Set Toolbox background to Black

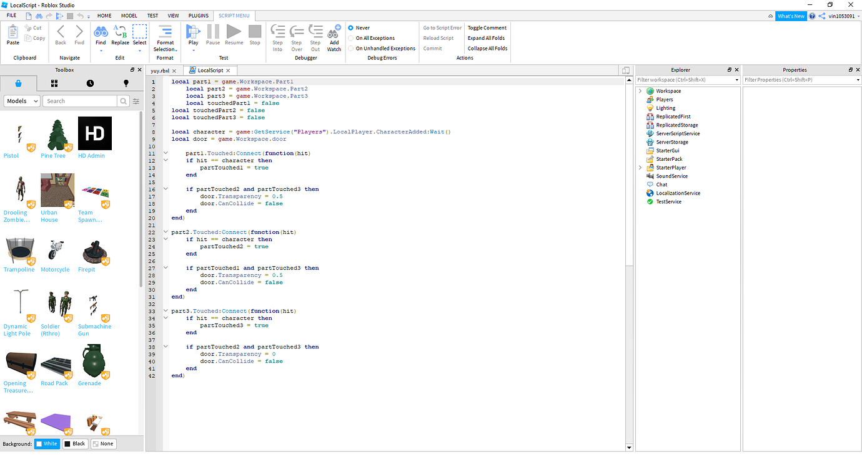click(x=74, y=443)
